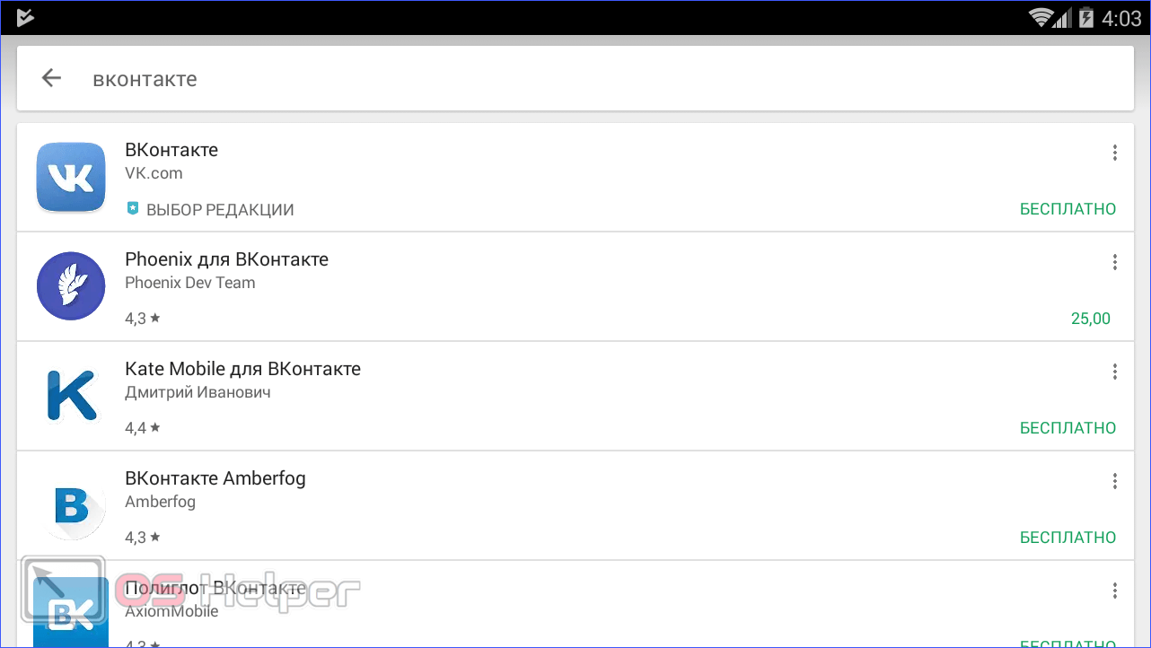Tap БЕСПЛАТНО for Kate Mobile
This screenshot has height=648, width=1151.
coord(1068,428)
